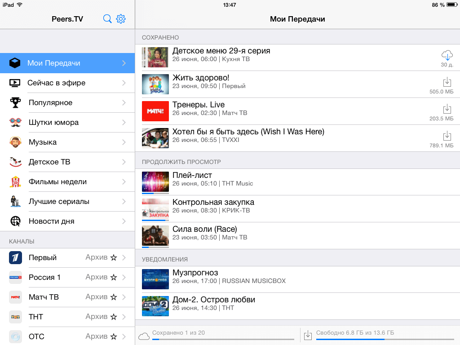The image size is (460, 345).
Task: Expand the Новости дня chevron
Action: (x=124, y=221)
